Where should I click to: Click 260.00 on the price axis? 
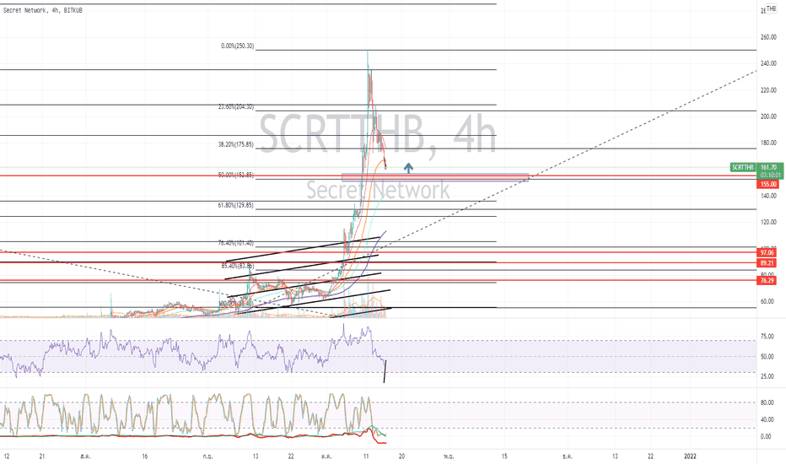[768, 37]
